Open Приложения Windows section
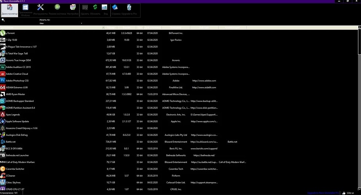This screenshot has width=361, height=195. tap(25, 10)
